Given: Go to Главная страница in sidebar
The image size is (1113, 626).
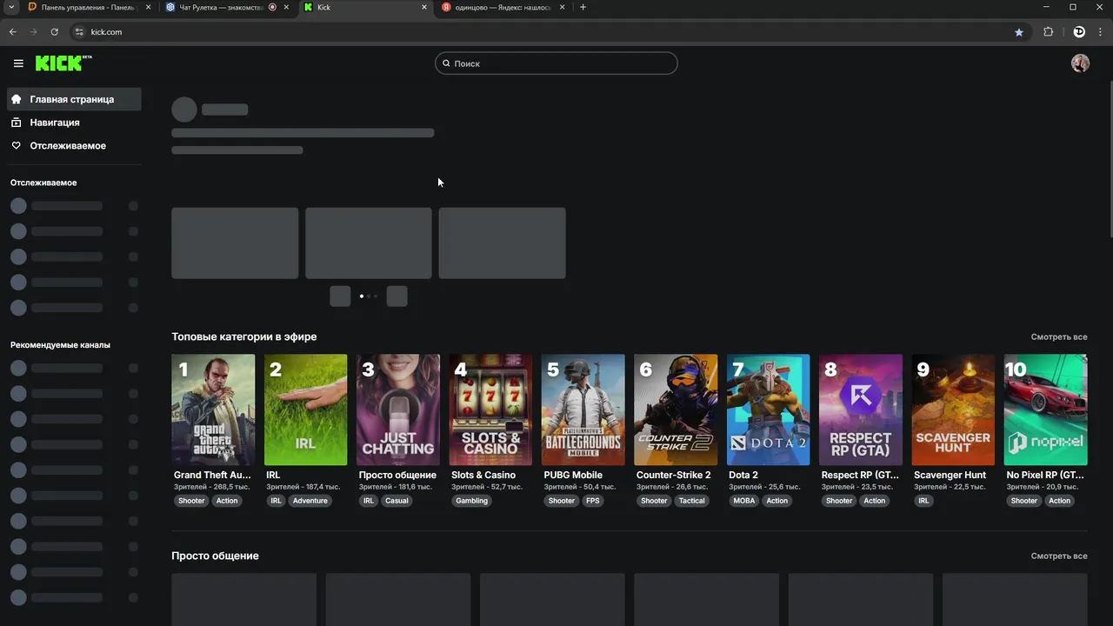Looking at the screenshot, I should click(74, 99).
